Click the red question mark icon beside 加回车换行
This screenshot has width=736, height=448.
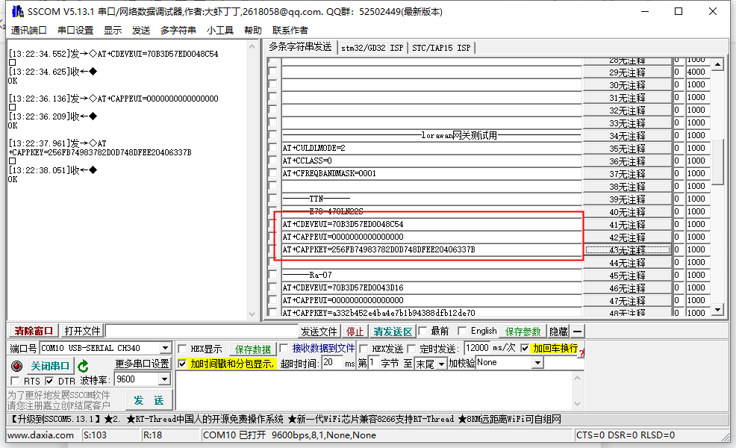click(581, 352)
